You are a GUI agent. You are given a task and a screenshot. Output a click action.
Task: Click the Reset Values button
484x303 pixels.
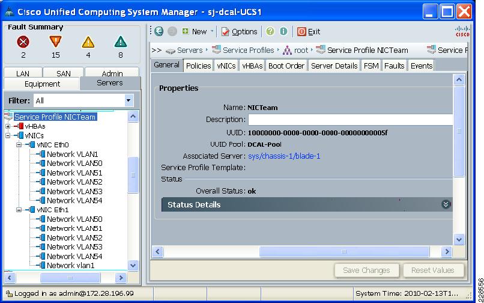[433, 270]
